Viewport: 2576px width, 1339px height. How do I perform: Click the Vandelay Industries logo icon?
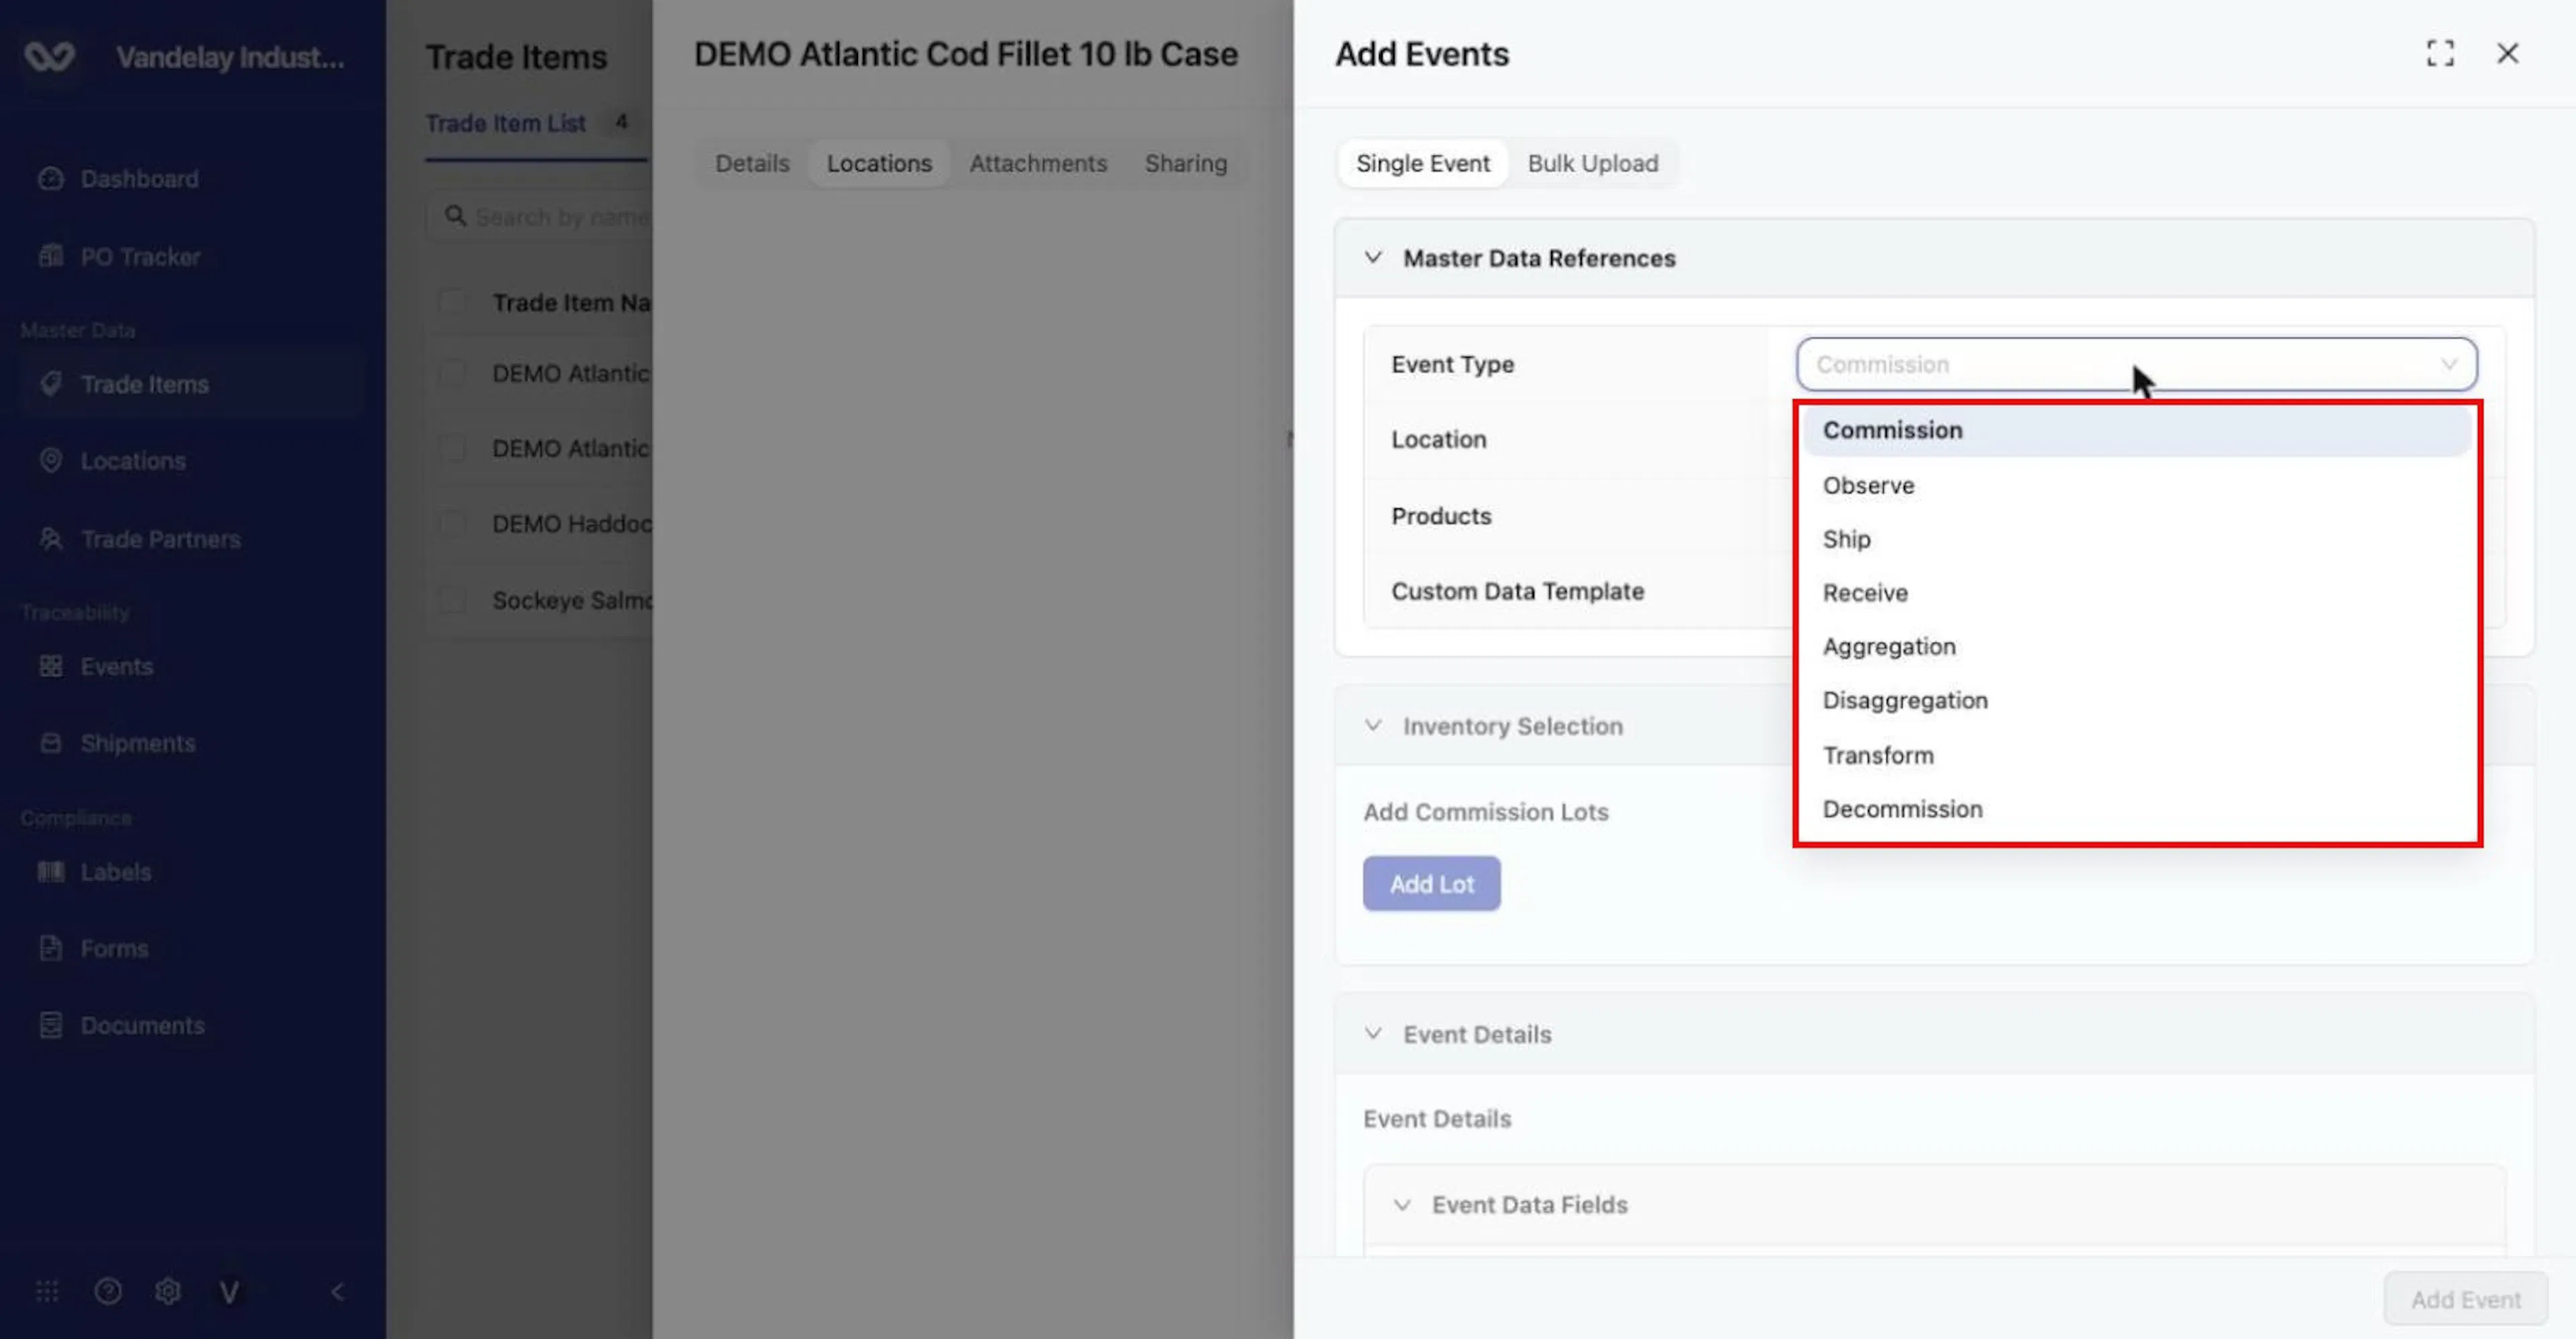tap(50, 57)
